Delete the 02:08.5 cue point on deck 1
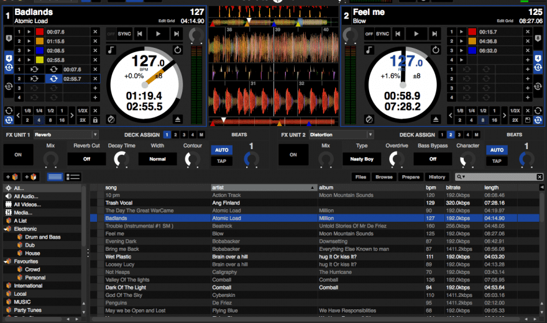This screenshot has height=323, width=547. pos(95,51)
